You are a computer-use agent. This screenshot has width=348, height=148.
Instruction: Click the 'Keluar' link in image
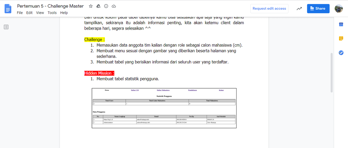[221, 90]
